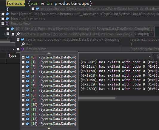Expand DataRow item [11]
Image resolution: width=159 pixels, height=130 pixels.
pyautogui.click(x=23, y=110)
